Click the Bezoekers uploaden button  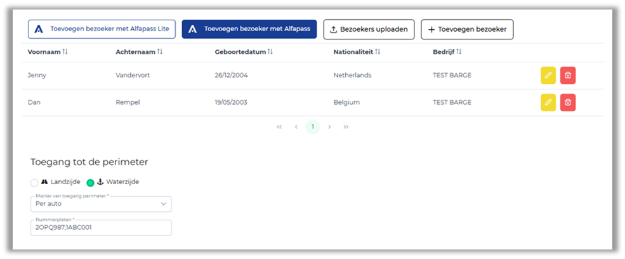click(x=369, y=29)
